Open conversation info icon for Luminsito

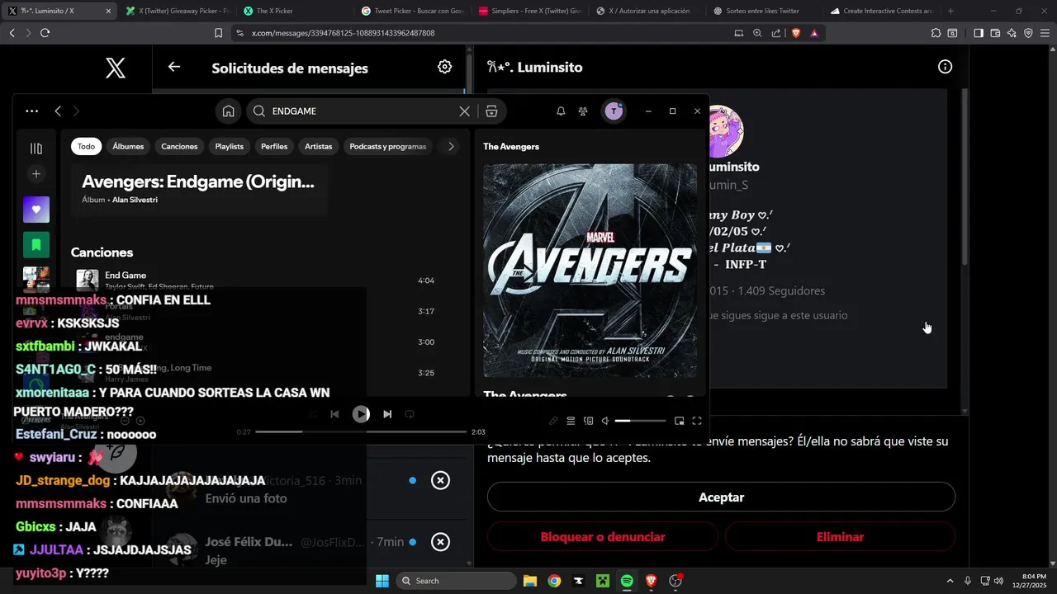click(946, 67)
